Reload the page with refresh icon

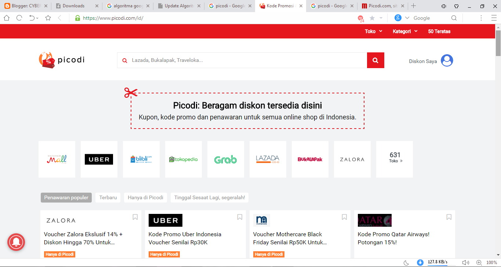19,18
